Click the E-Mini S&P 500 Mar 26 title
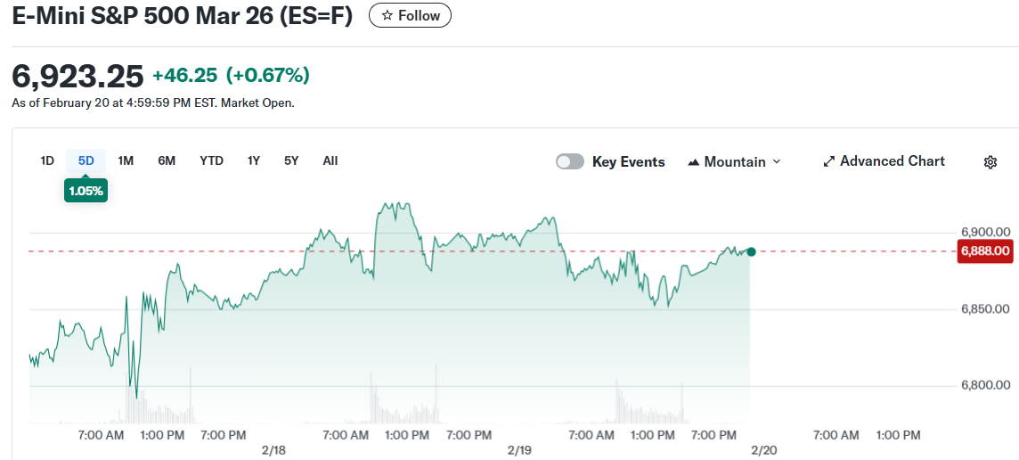The height and width of the screenshot is (460, 1019). click(182, 16)
